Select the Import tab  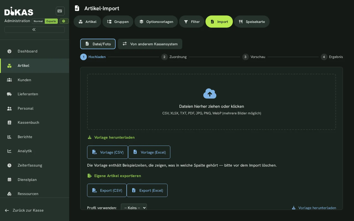click(219, 22)
